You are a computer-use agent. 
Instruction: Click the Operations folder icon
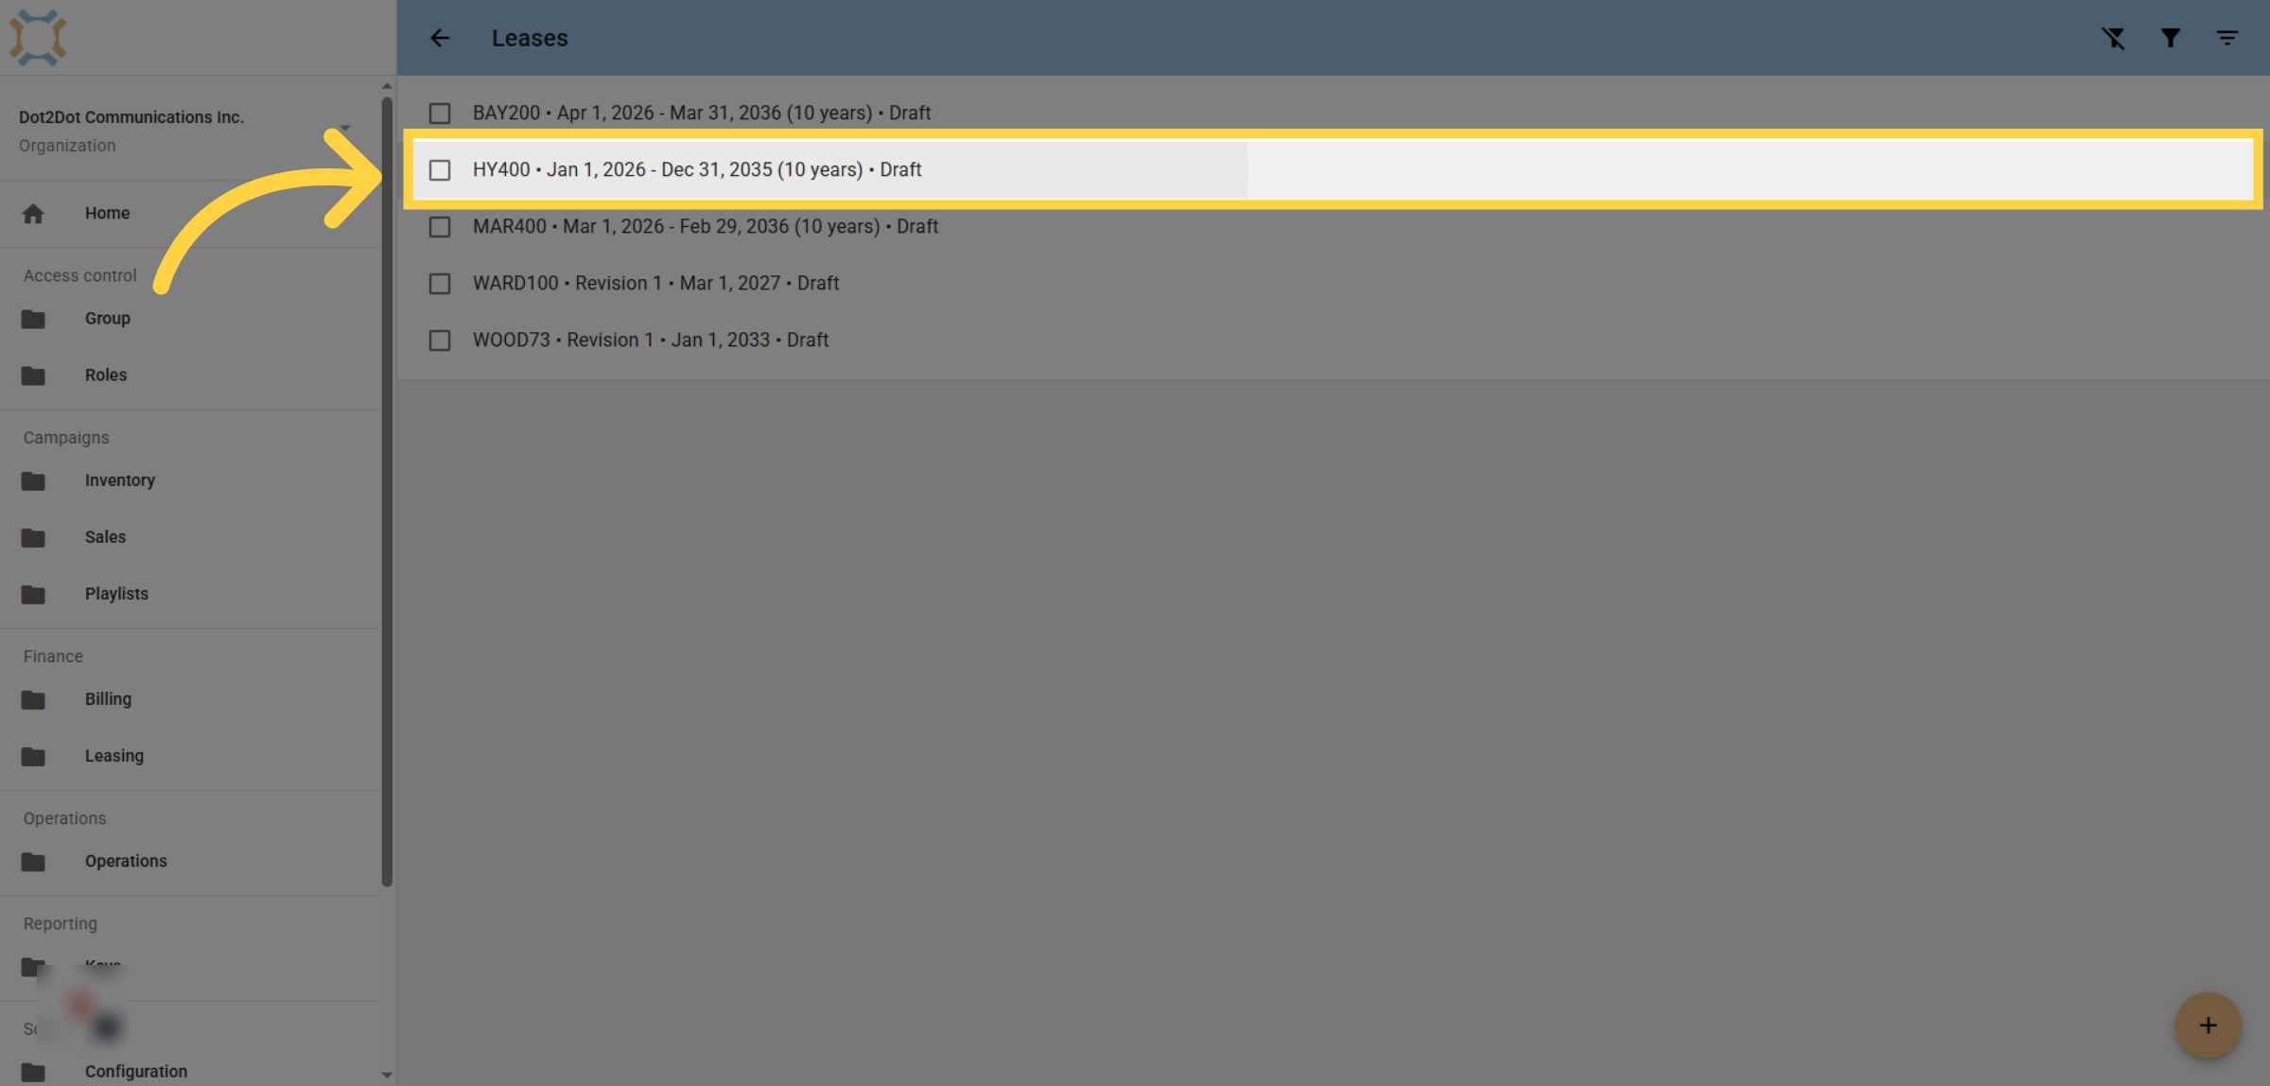(33, 862)
